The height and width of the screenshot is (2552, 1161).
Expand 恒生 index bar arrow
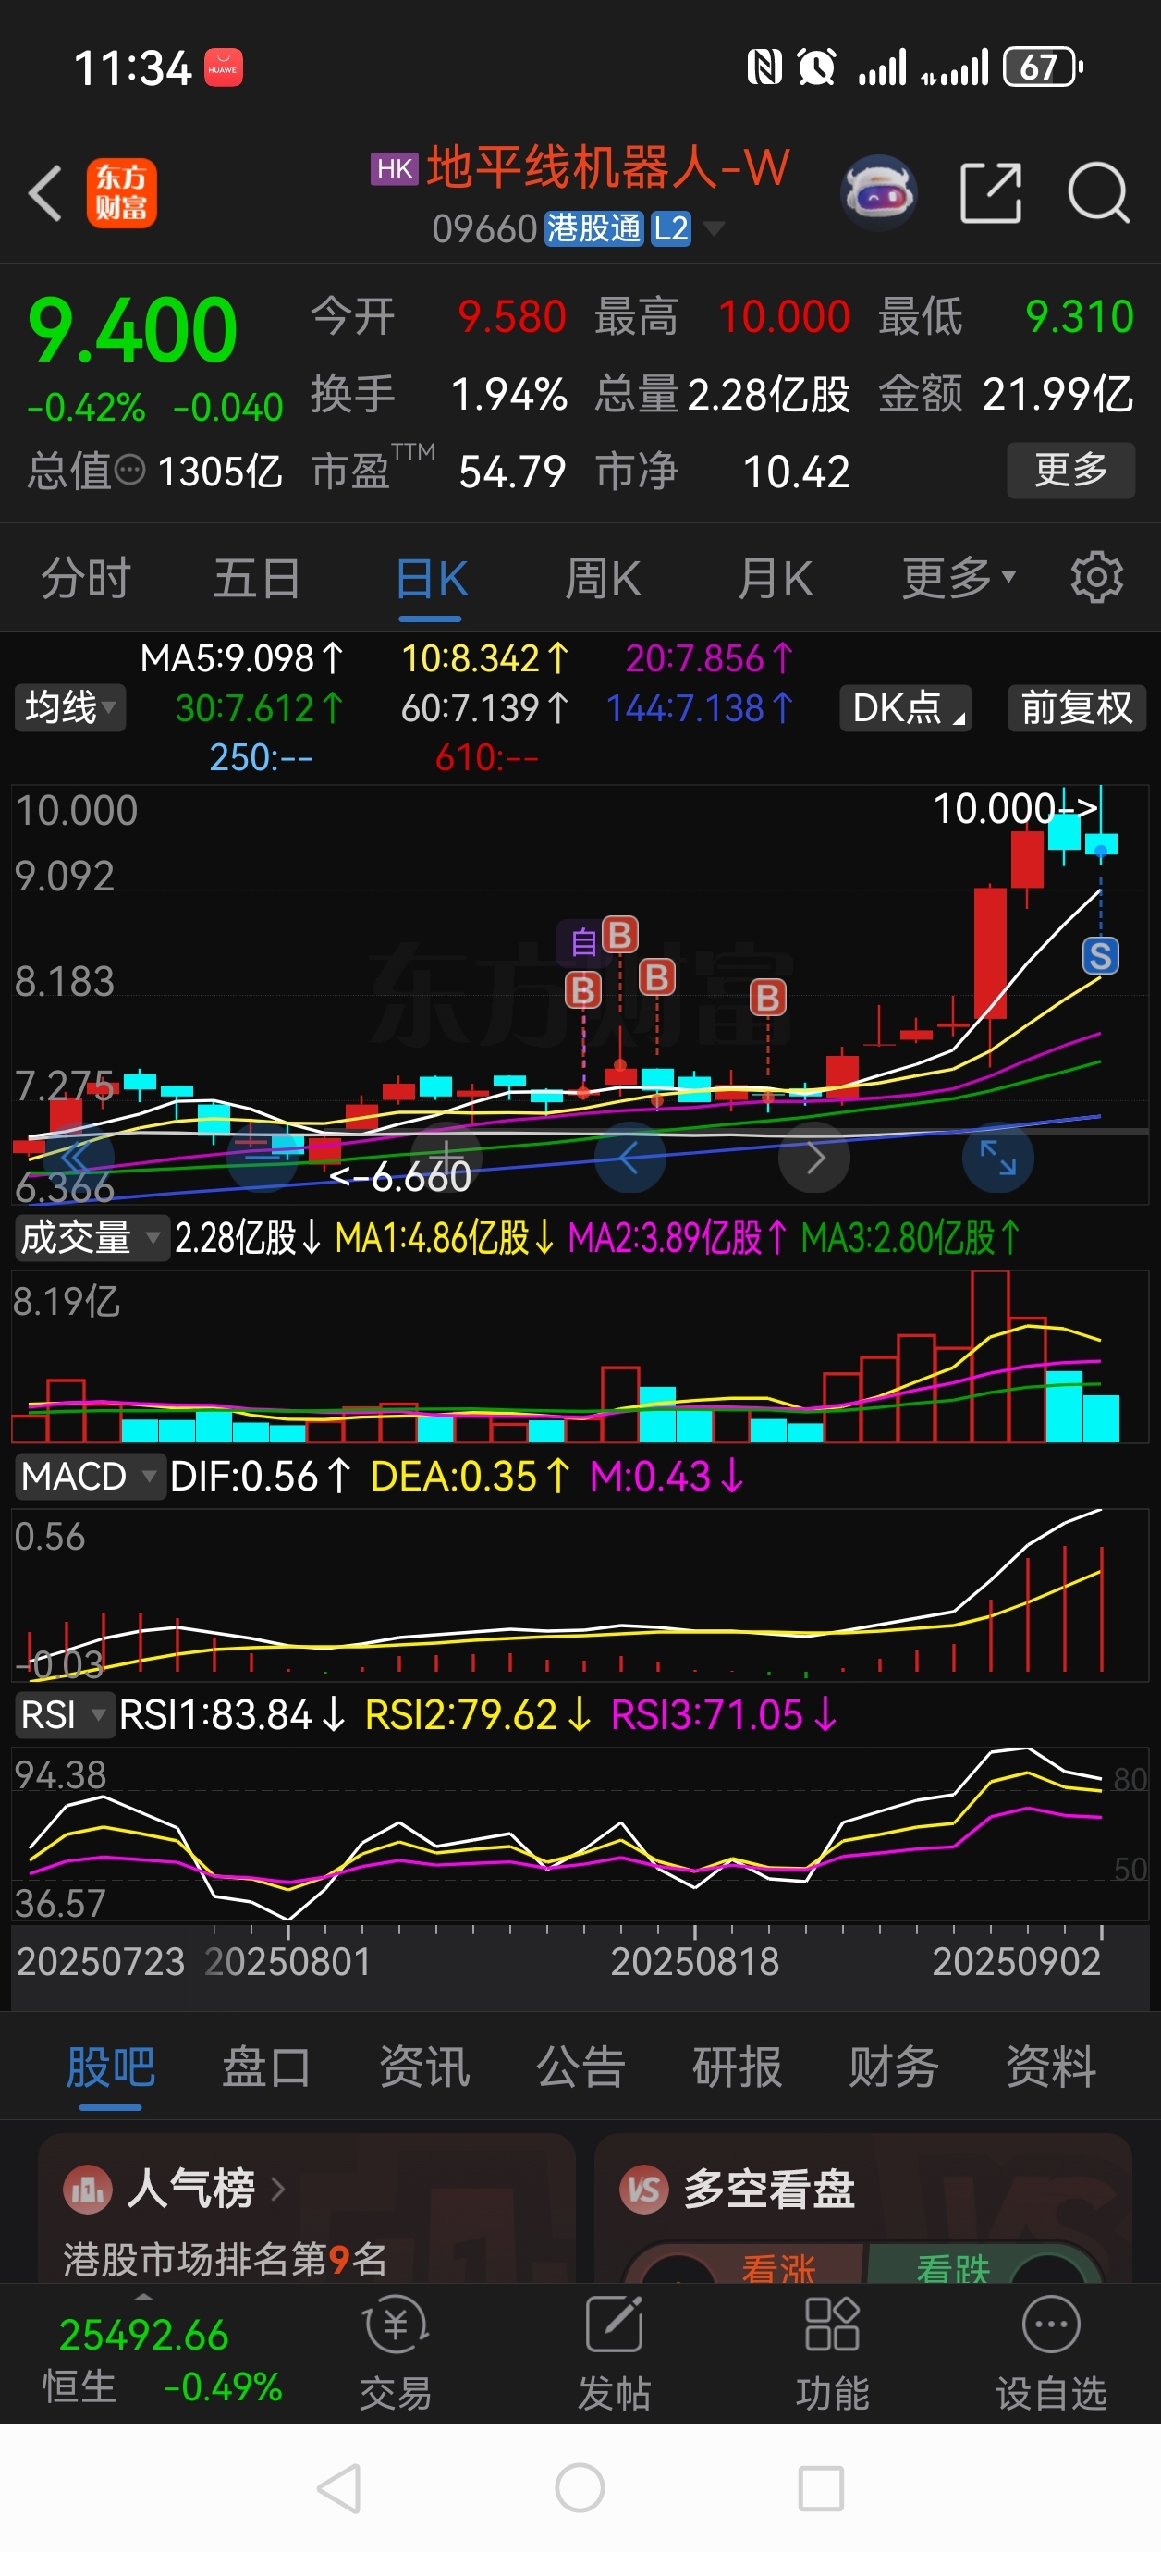click(143, 2297)
